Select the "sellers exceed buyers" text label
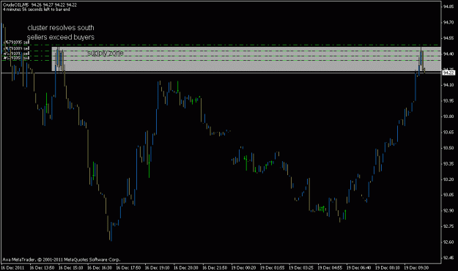 pyautogui.click(x=61, y=37)
